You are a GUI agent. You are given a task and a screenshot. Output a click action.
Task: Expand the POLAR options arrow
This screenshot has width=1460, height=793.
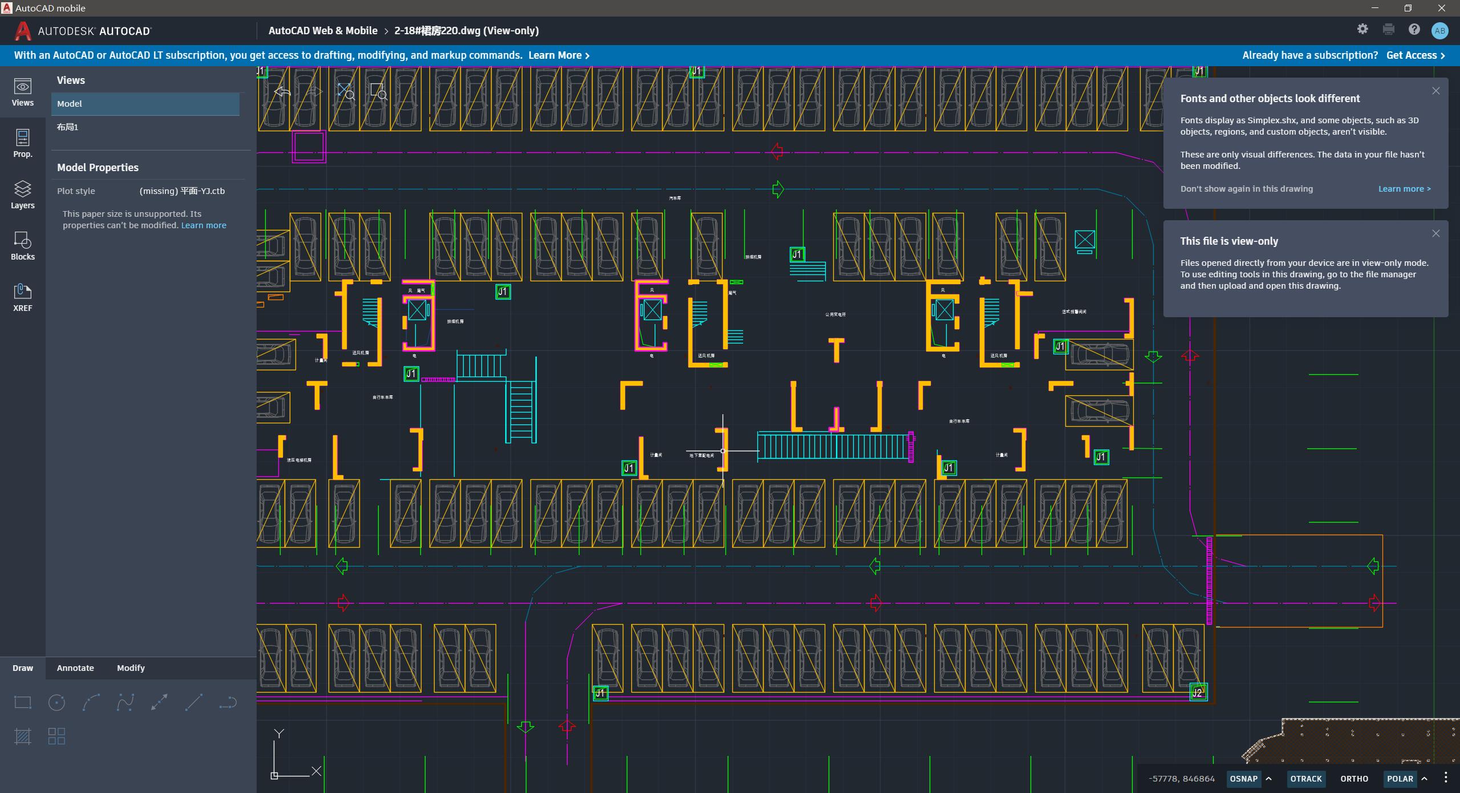point(1425,779)
